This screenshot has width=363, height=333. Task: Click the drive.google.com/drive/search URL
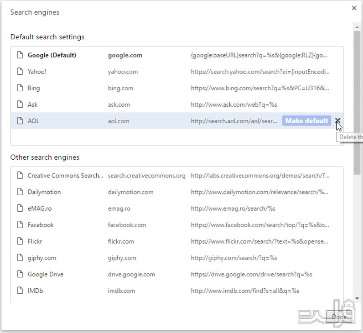[251, 275]
